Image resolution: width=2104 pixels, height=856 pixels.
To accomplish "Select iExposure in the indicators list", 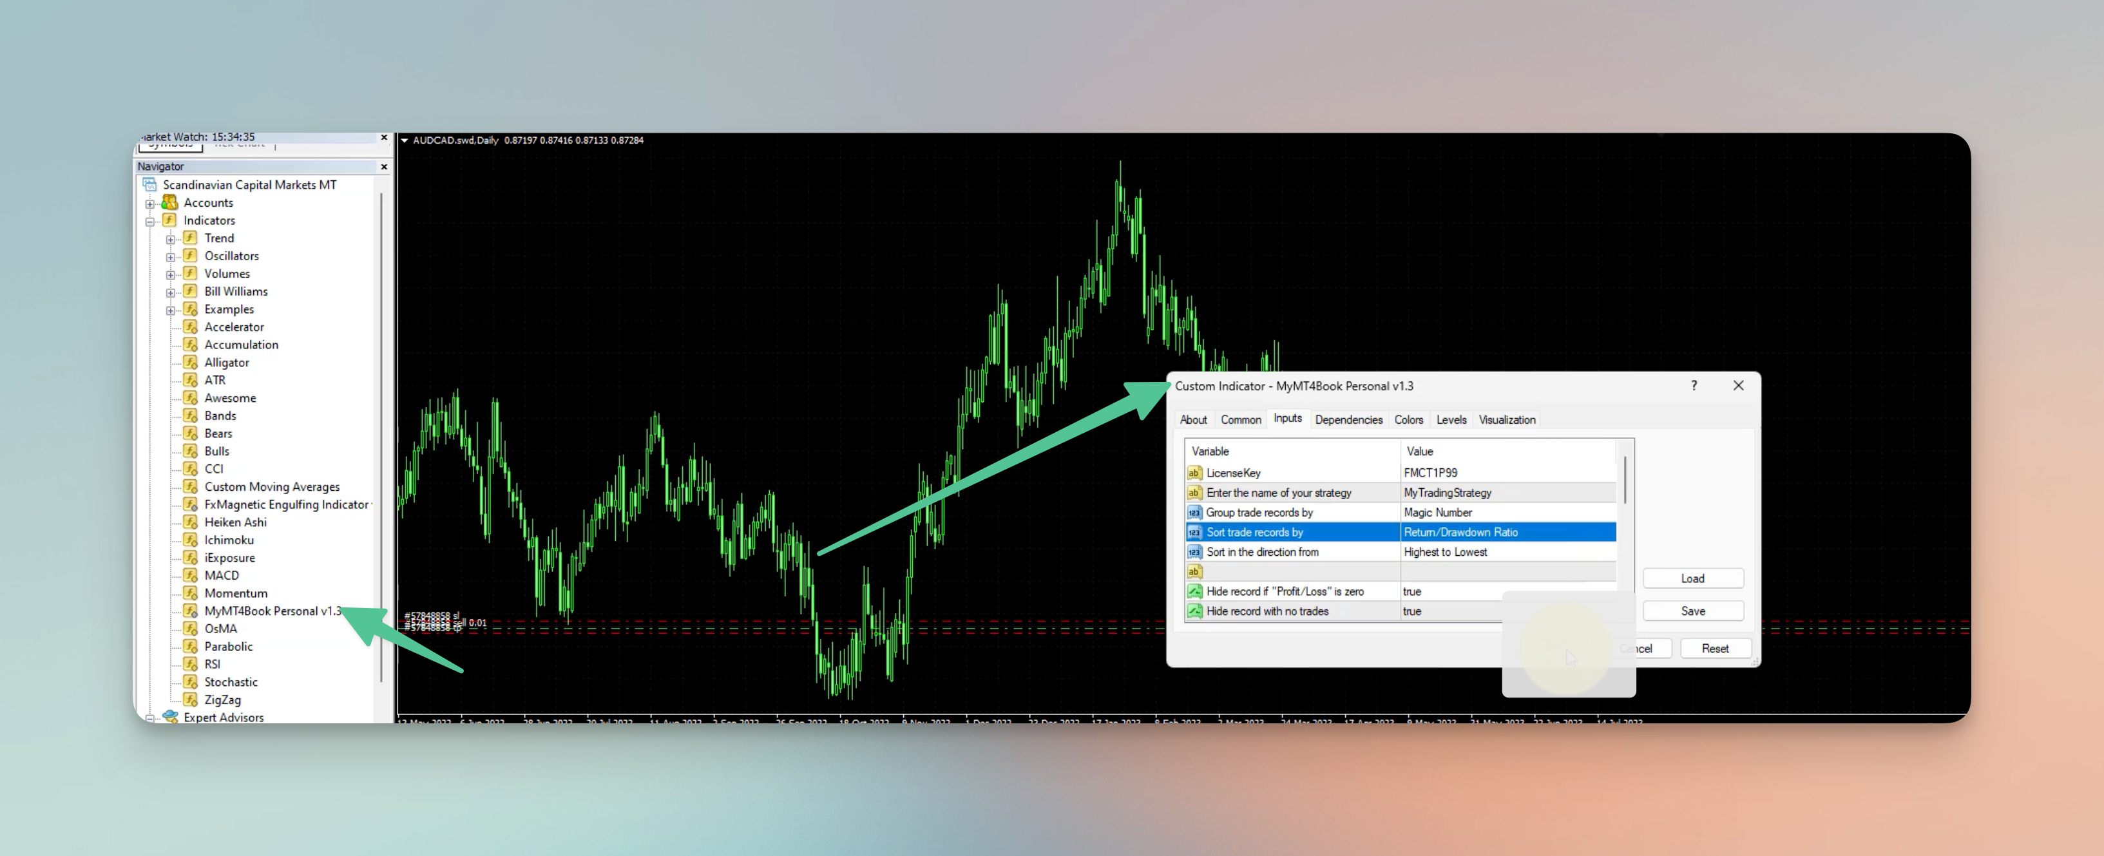I will tap(229, 558).
